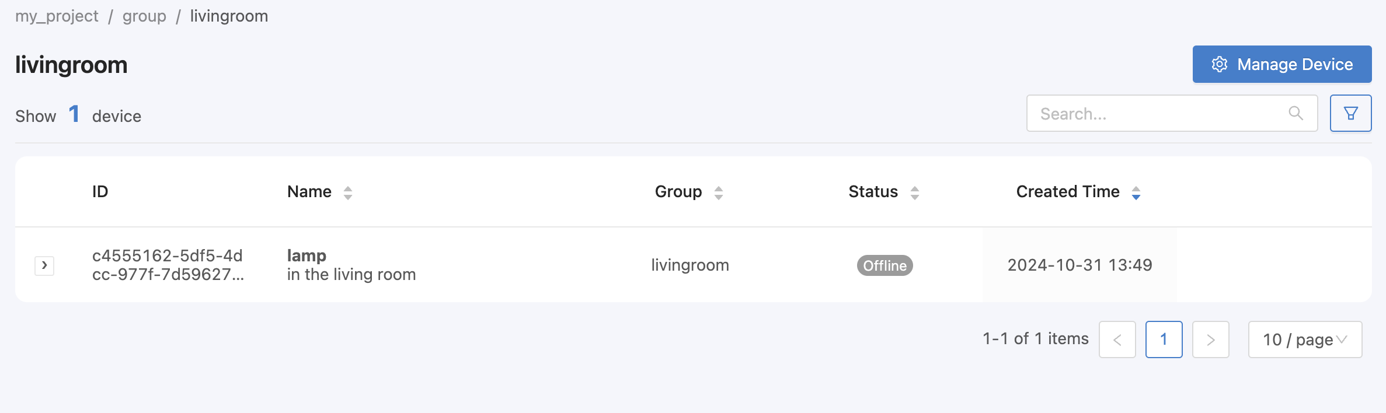Navigate to my_project breadcrumb

pos(57,16)
